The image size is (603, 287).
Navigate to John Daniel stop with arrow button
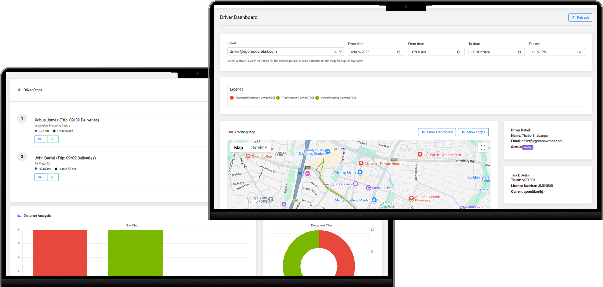click(53, 177)
